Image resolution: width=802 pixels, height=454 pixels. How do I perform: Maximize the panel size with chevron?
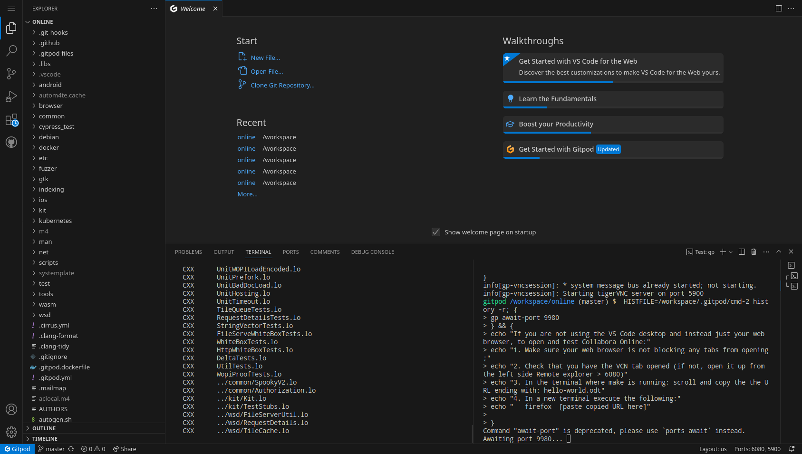click(x=779, y=252)
